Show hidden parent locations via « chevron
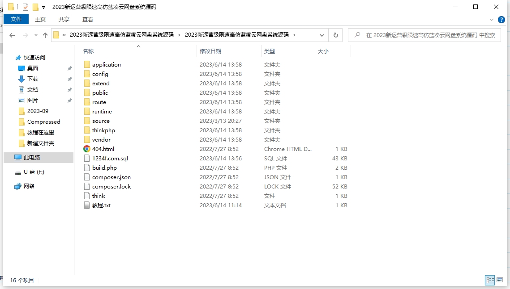This screenshot has height=289, width=510. coord(64,35)
